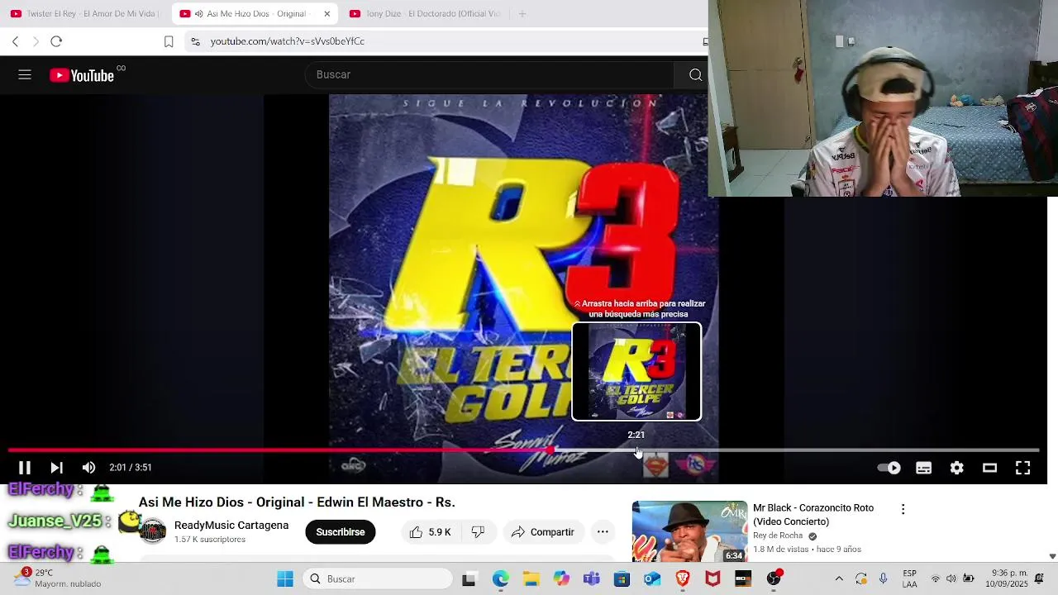View site information icon in address bar

(194, 41)
